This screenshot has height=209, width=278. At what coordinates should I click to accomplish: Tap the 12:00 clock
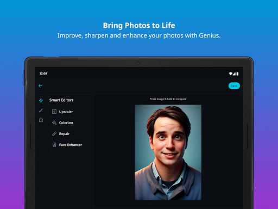(x=43, y=73)
